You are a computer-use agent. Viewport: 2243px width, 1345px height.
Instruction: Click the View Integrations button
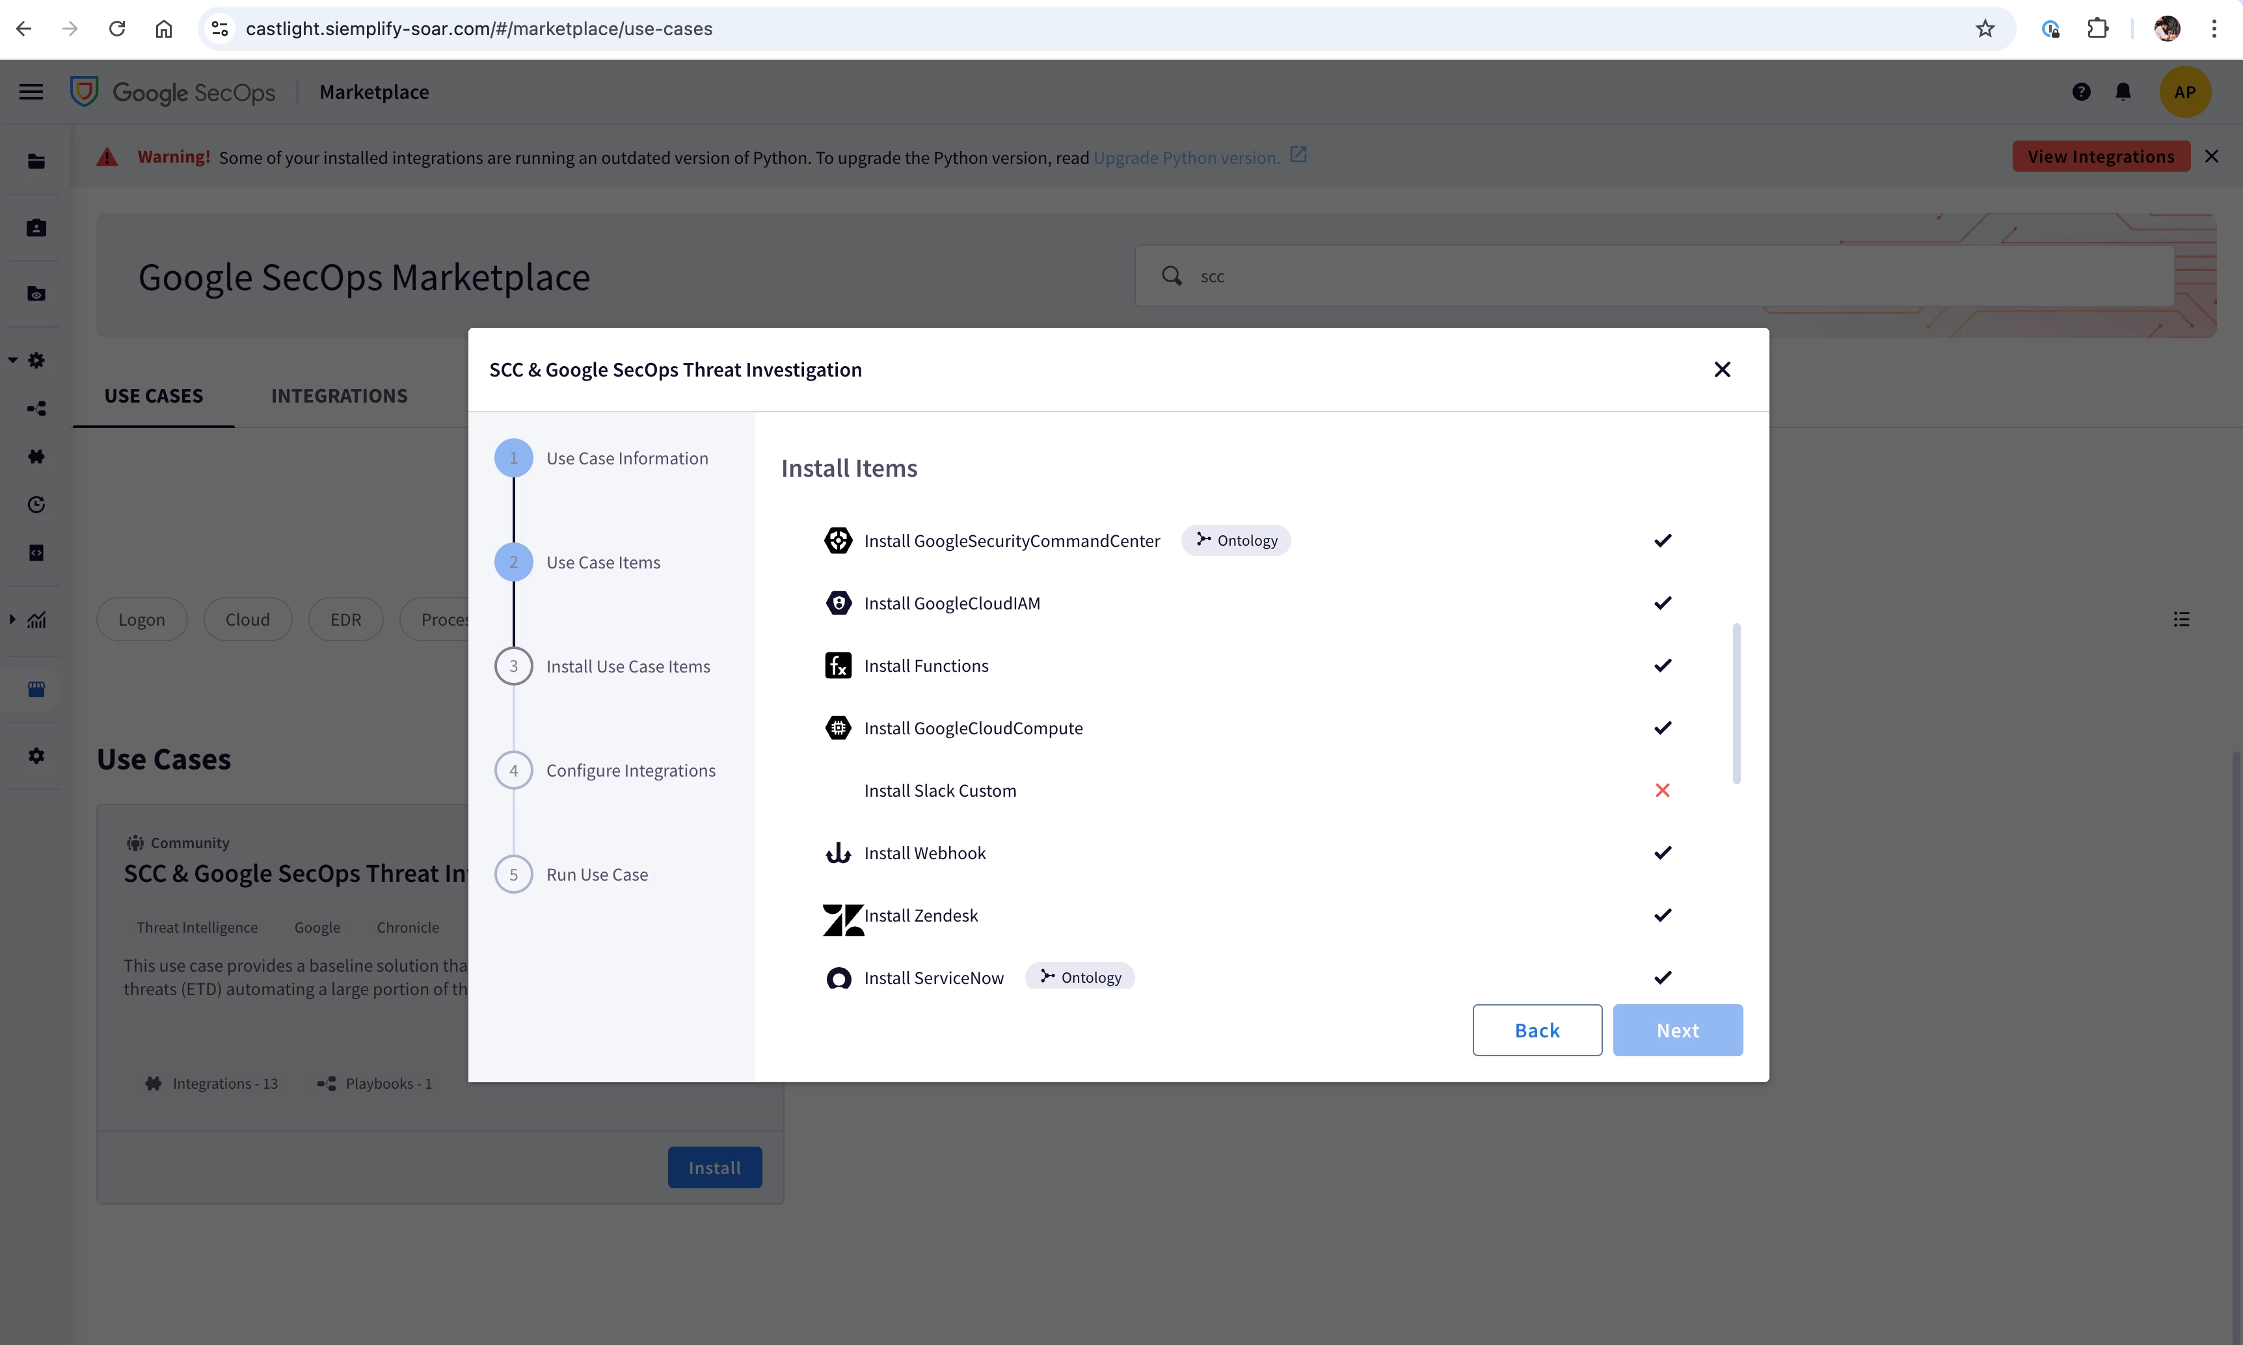click(x=2101, y=156)
